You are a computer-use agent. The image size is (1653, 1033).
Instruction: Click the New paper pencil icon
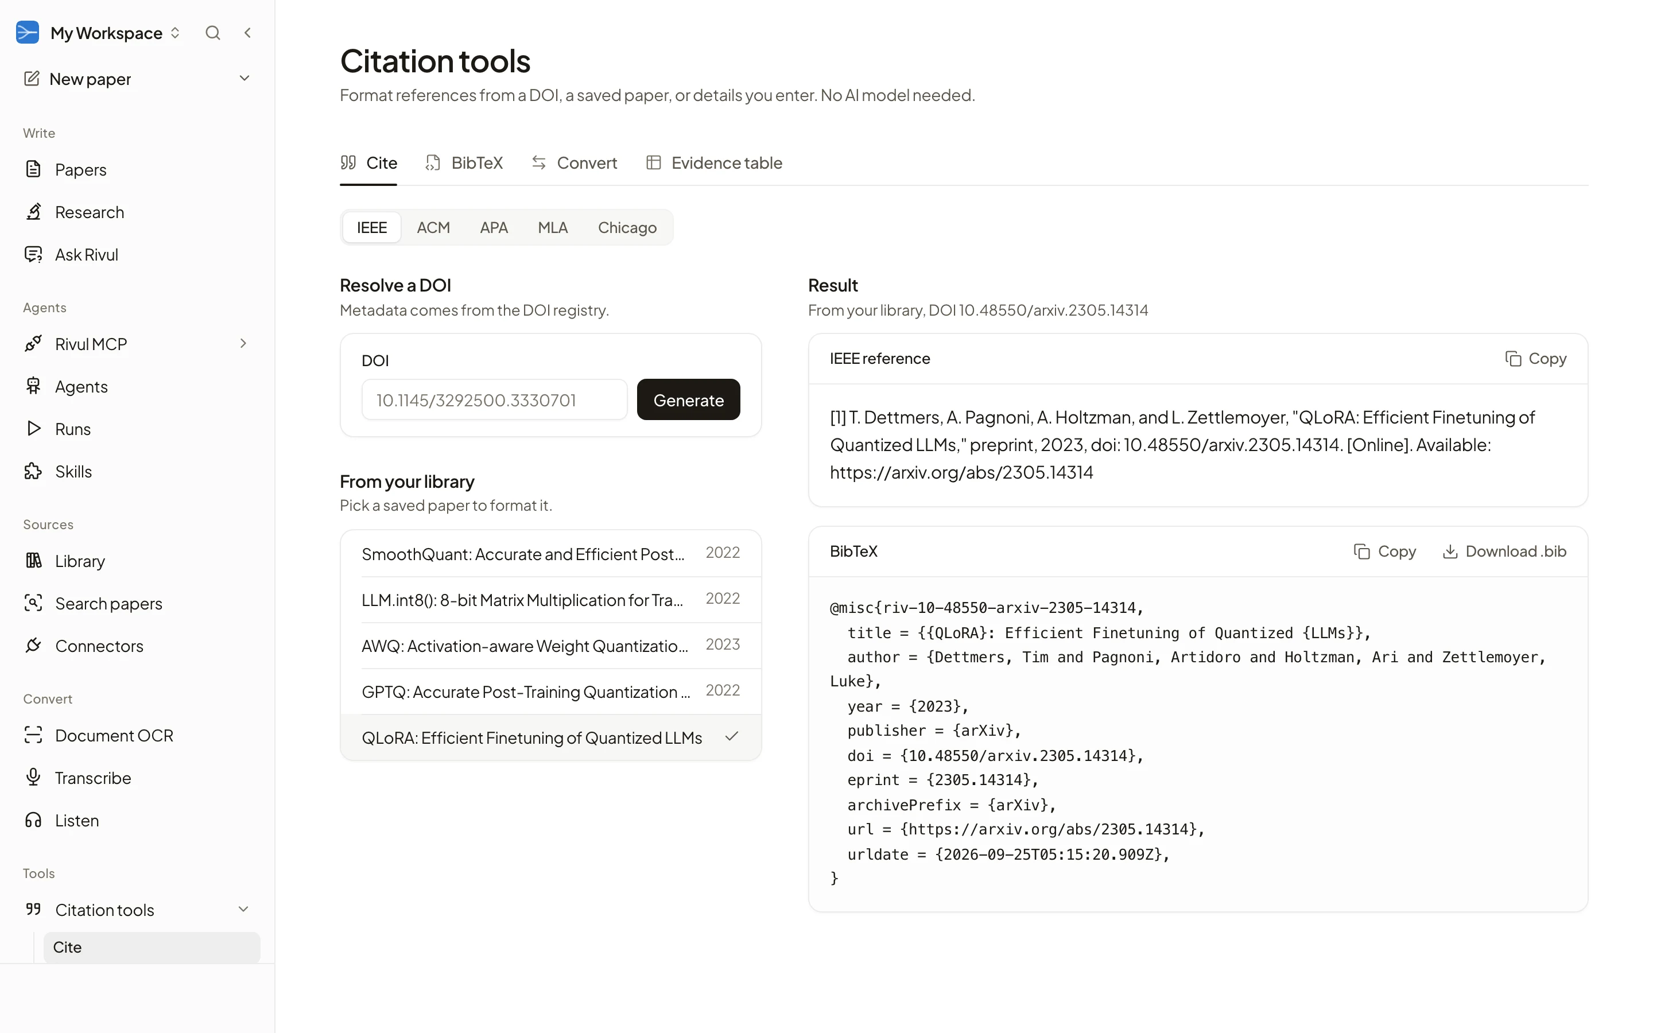(32, 79)
